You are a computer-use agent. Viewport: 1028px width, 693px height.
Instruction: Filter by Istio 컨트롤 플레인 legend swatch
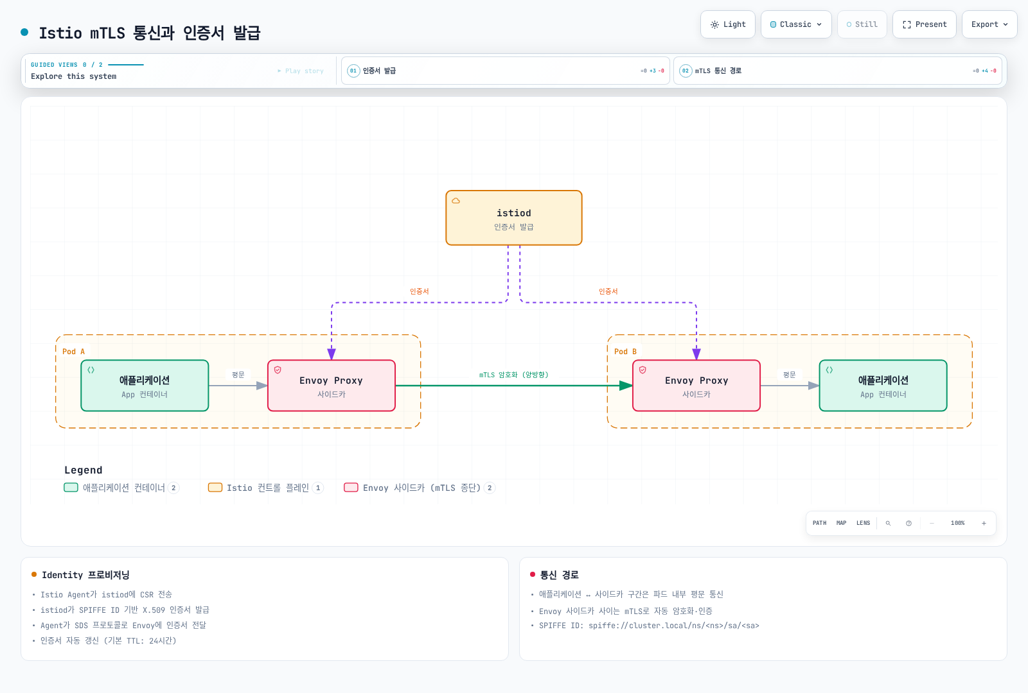coord(215,488)
